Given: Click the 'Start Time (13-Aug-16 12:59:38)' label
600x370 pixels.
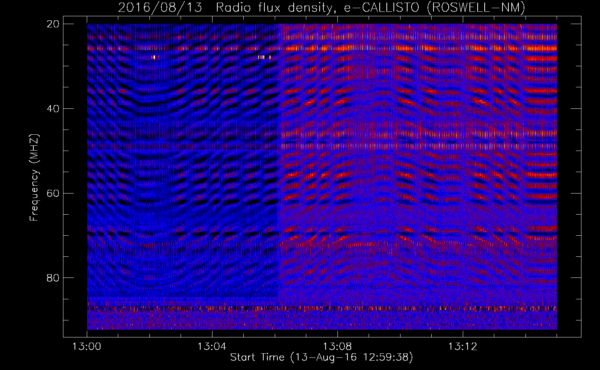Looking at the screenshot, I should coord(322,357).
